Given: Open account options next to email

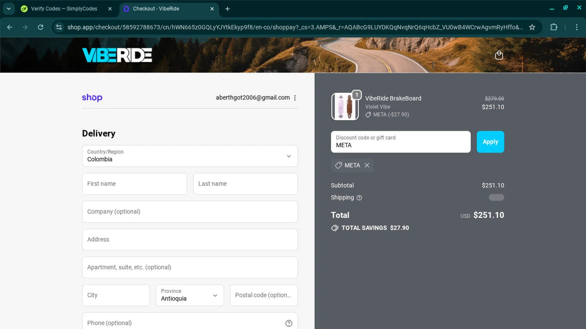Looking at the screenshot, I should pos(295,98).
